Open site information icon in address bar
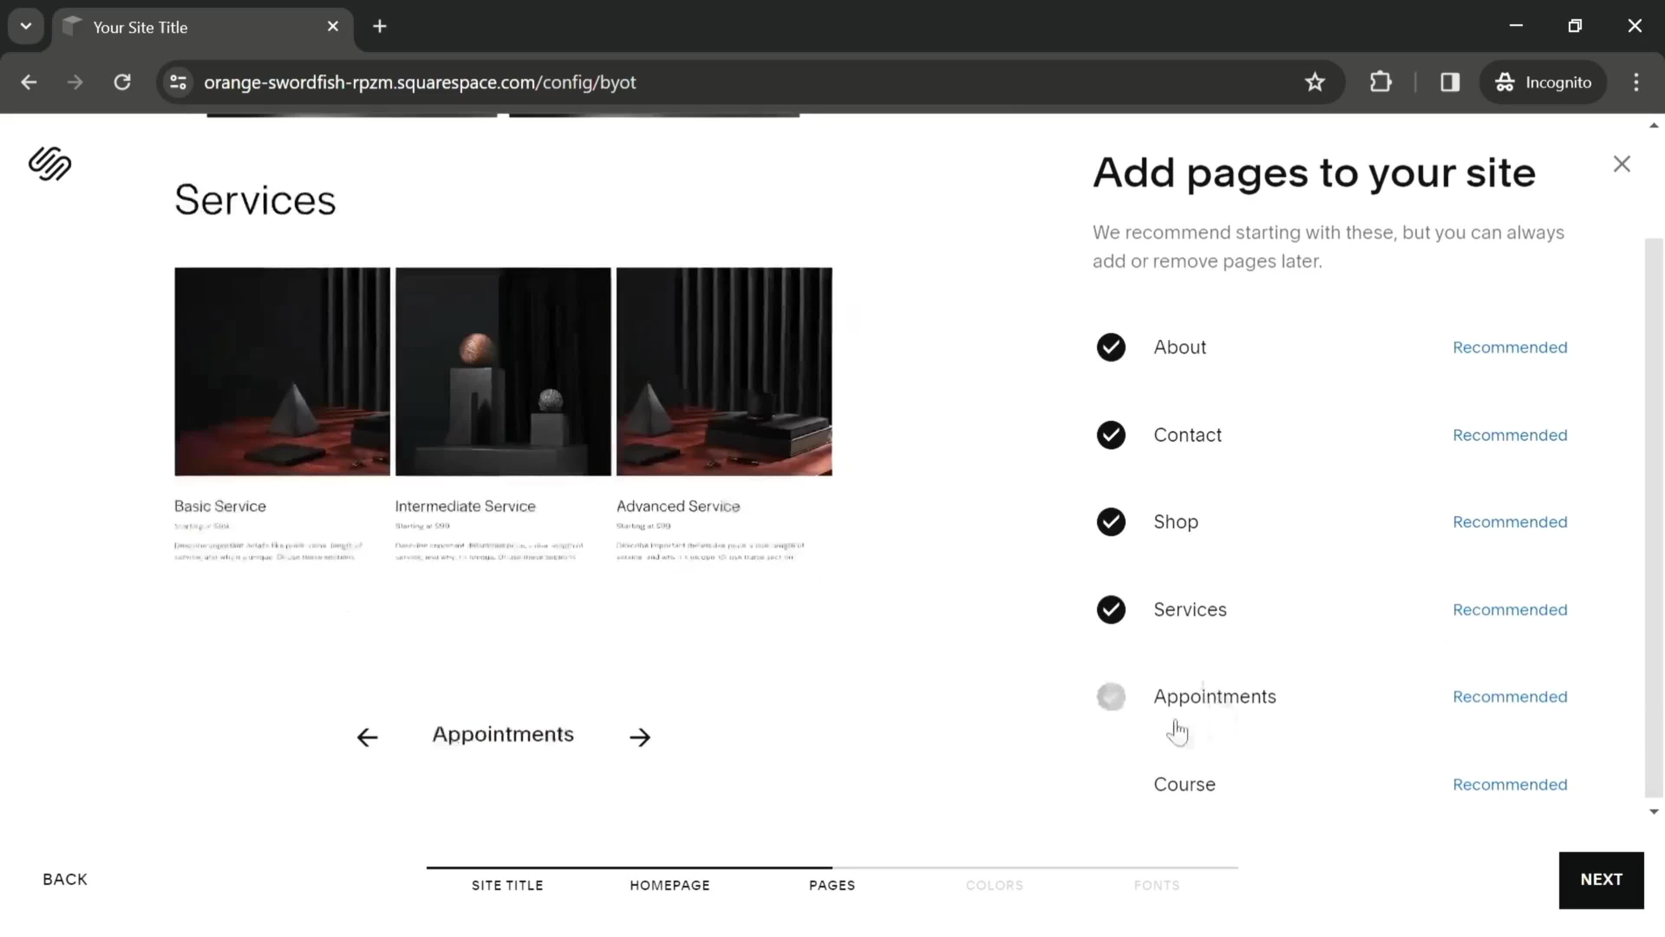Image resolution: width=1665 pixels, height=937 pixels. pyautogui.click(x=178, y=82)
